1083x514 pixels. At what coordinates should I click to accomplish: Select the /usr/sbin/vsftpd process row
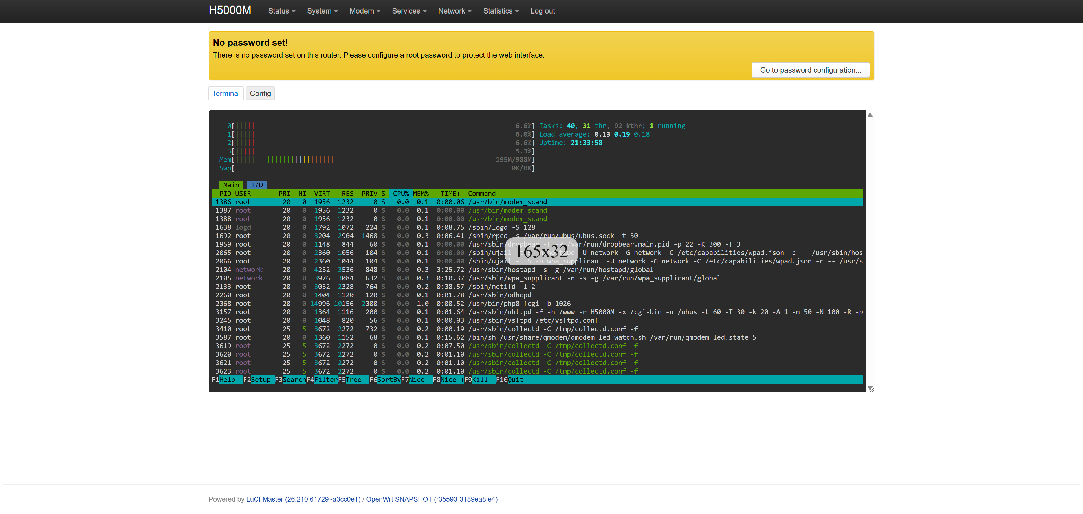537,320
